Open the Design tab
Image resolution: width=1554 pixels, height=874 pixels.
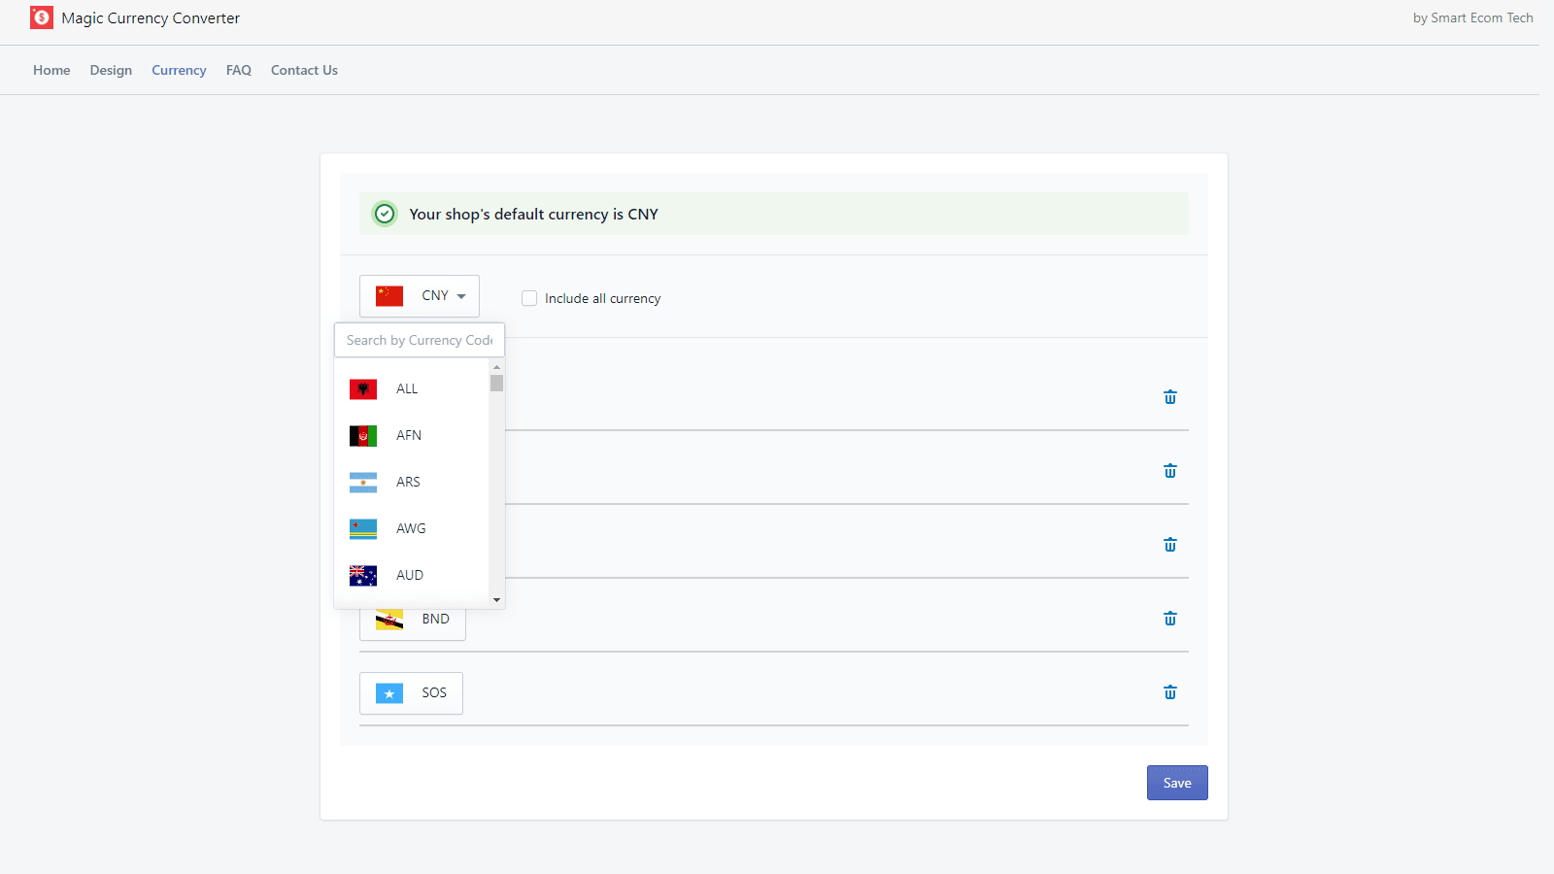(111, 70)
